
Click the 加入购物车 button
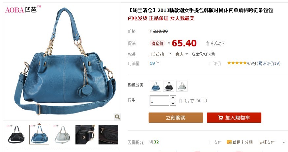tap(234, 117)
